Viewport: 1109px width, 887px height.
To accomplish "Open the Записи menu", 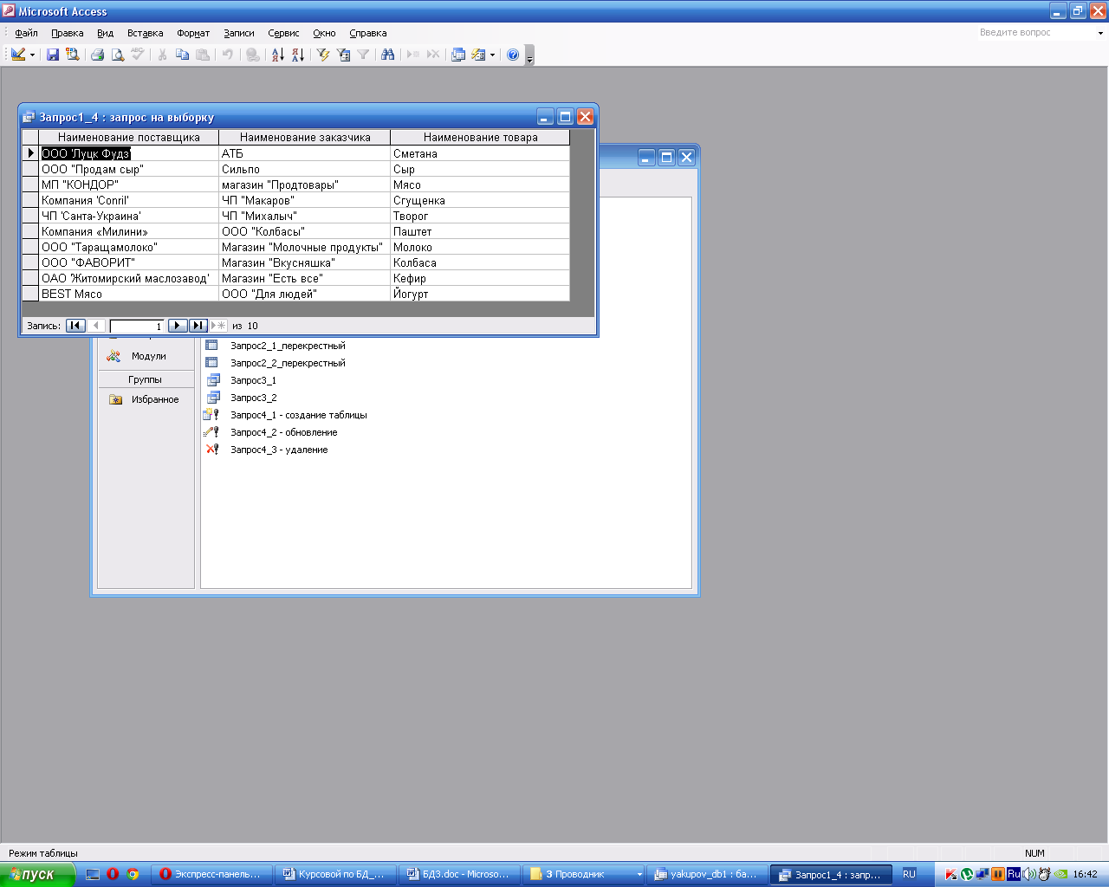I will [239, 33].
